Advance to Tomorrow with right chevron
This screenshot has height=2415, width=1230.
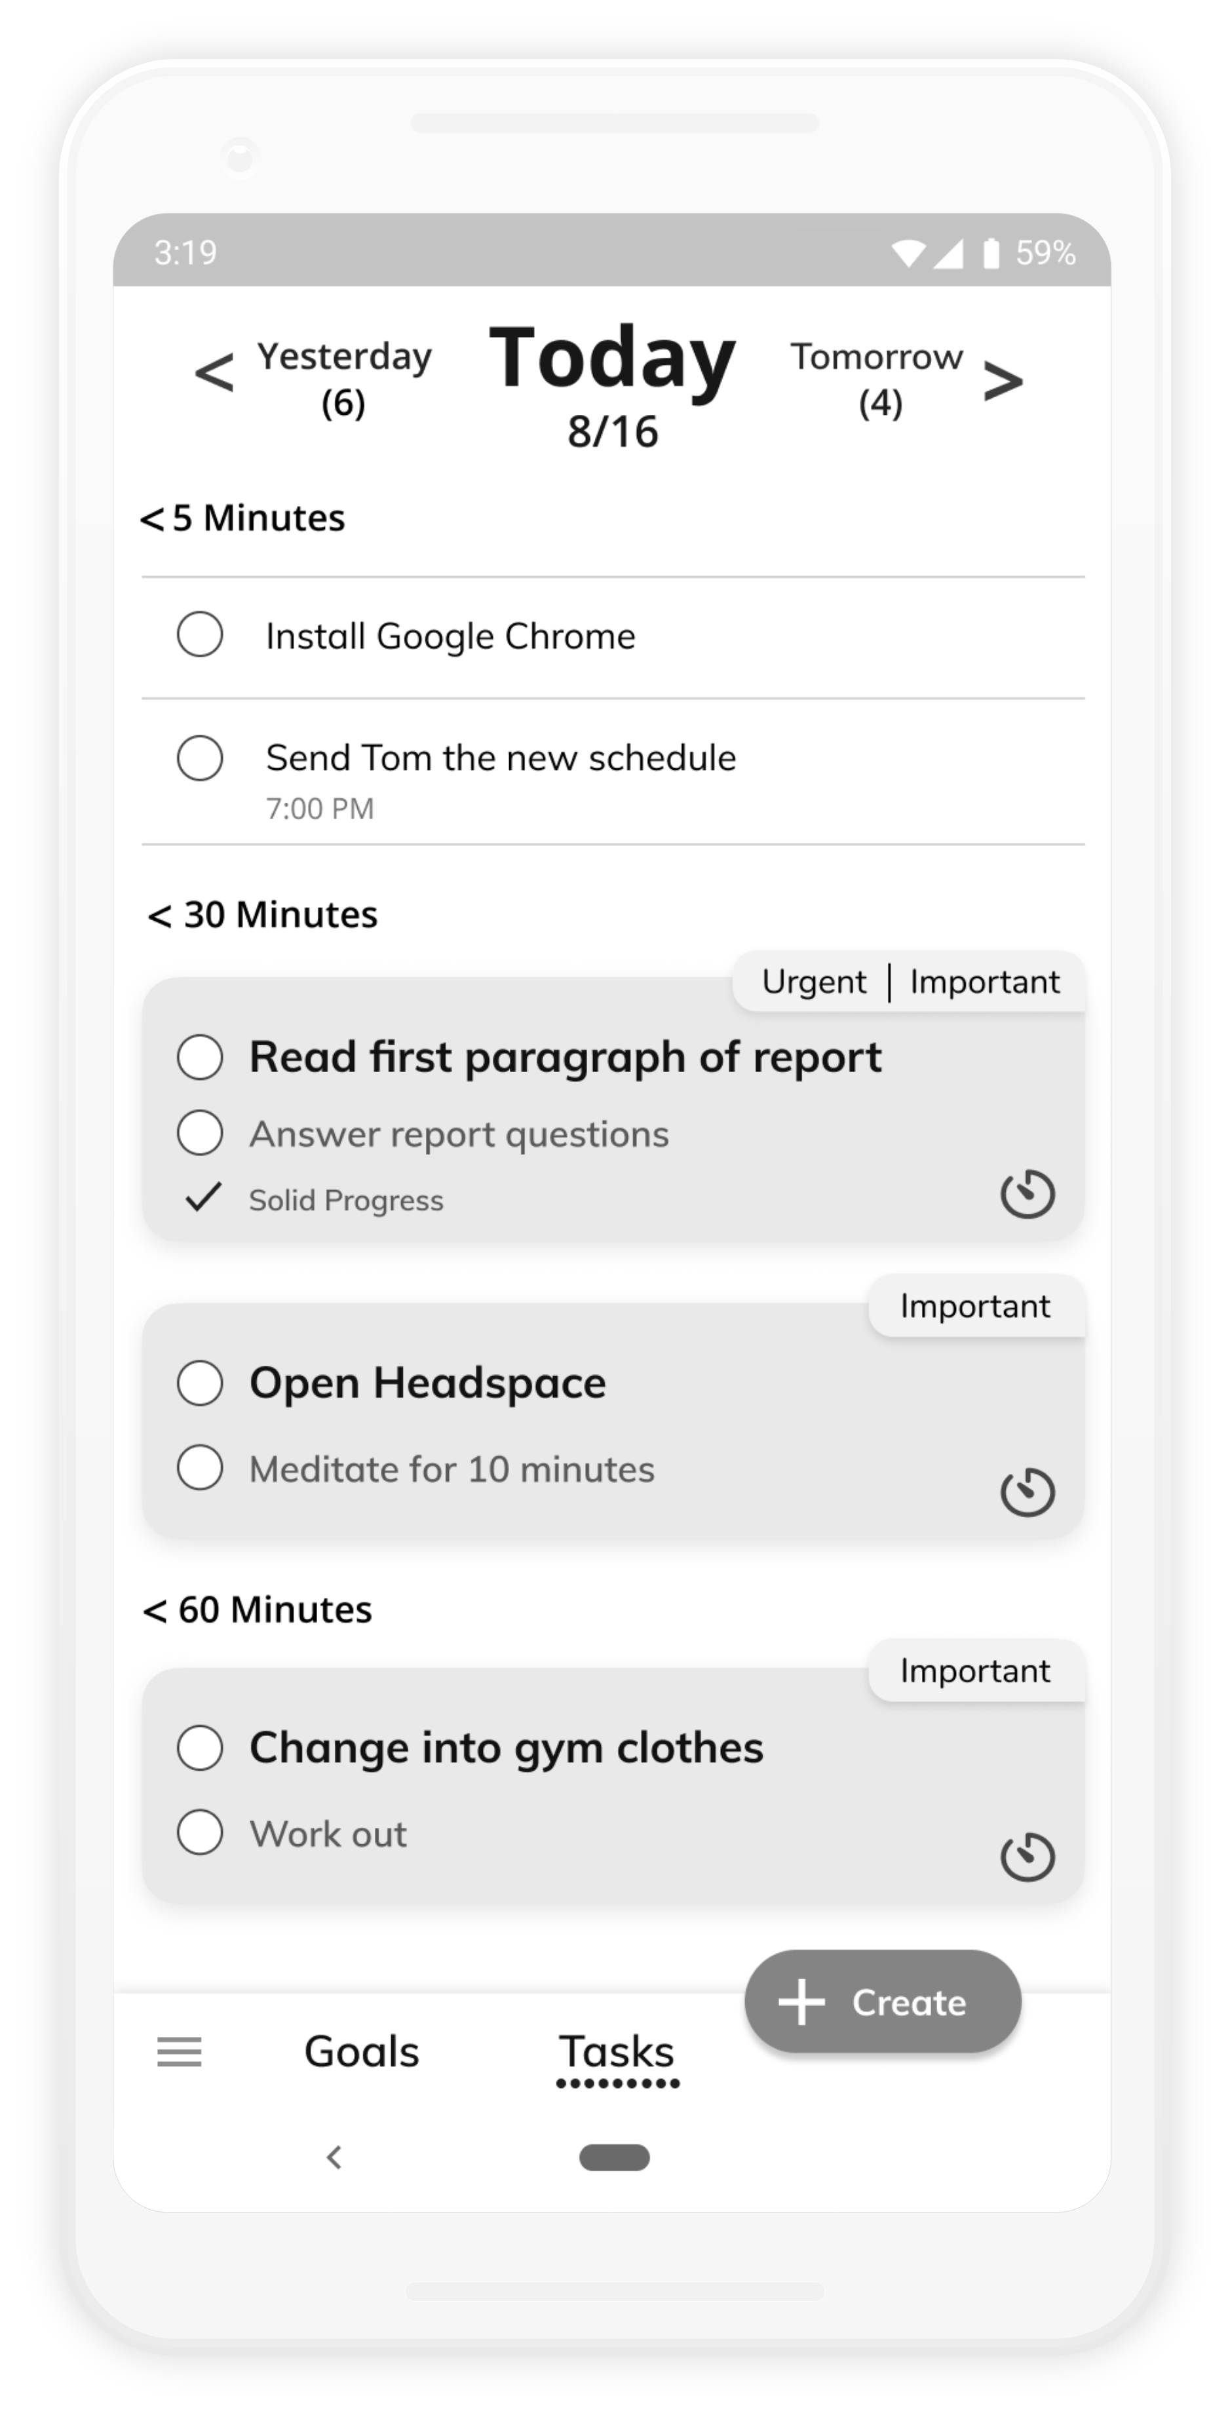tap(1003, 381)
